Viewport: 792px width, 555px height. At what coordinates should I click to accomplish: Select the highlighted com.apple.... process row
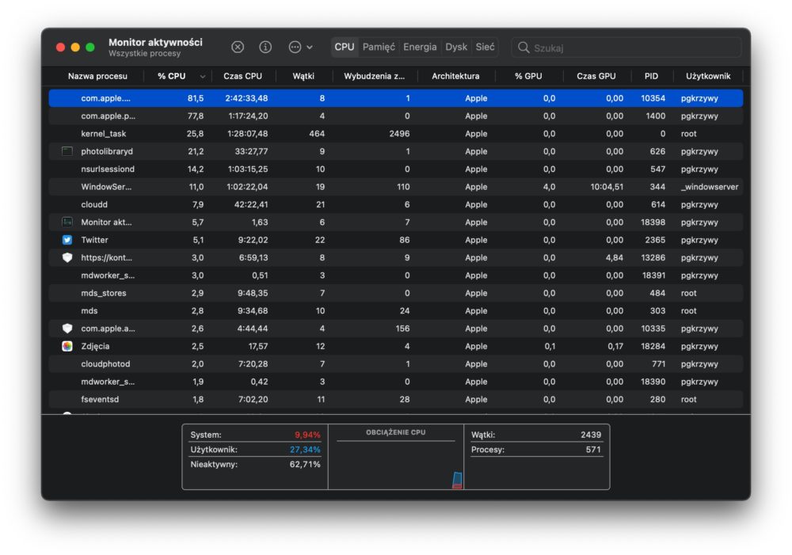(x=395, y=98)
